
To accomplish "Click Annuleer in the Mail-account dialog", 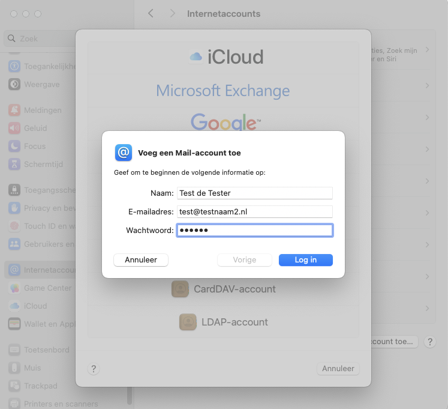I will pyautogui.click(x=141, y=260).
